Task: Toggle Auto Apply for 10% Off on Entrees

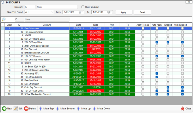Action: (x=157, y=77)
